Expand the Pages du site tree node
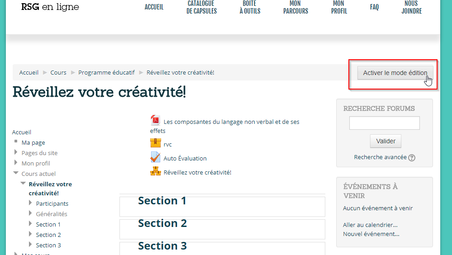This screenshot has width=452, height=255. coord(16,152)
